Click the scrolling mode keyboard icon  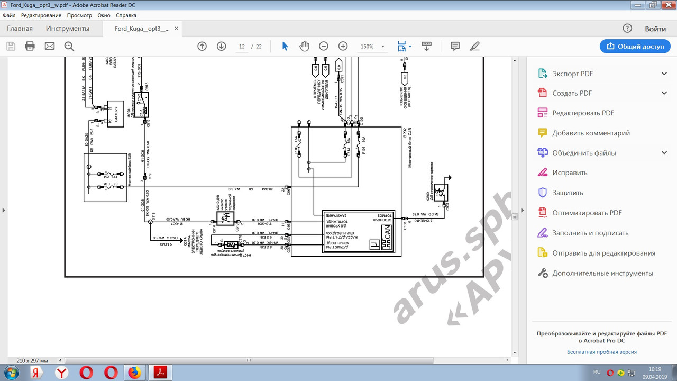(427, 46)
